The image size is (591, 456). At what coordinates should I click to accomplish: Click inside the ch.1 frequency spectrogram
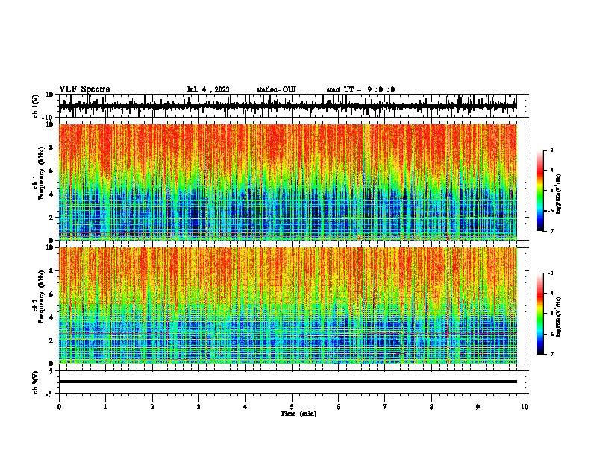coord(288,182)
